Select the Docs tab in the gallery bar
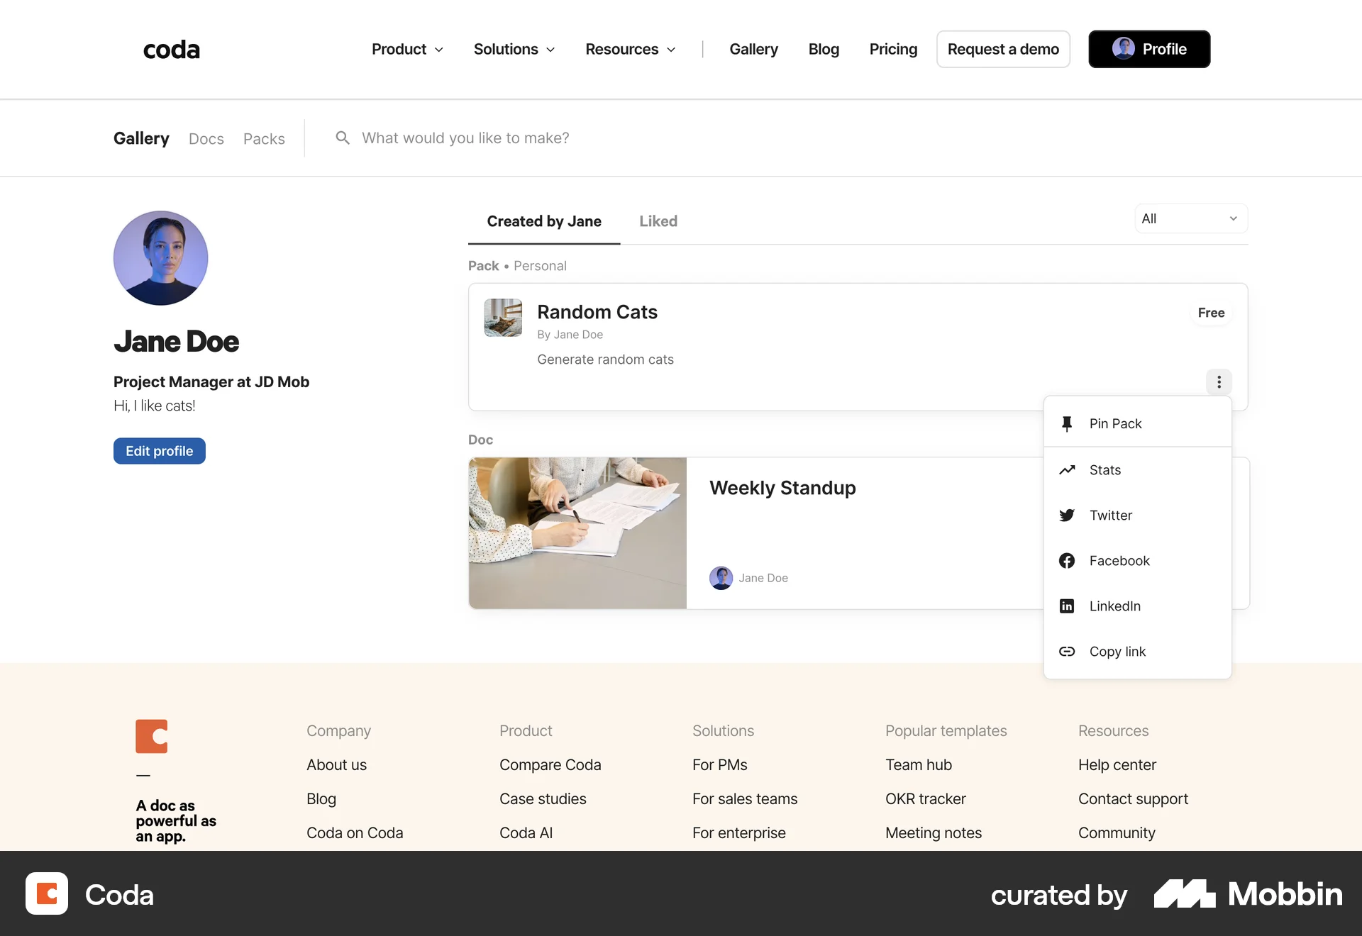1362x936 pixels. [206, 138]
